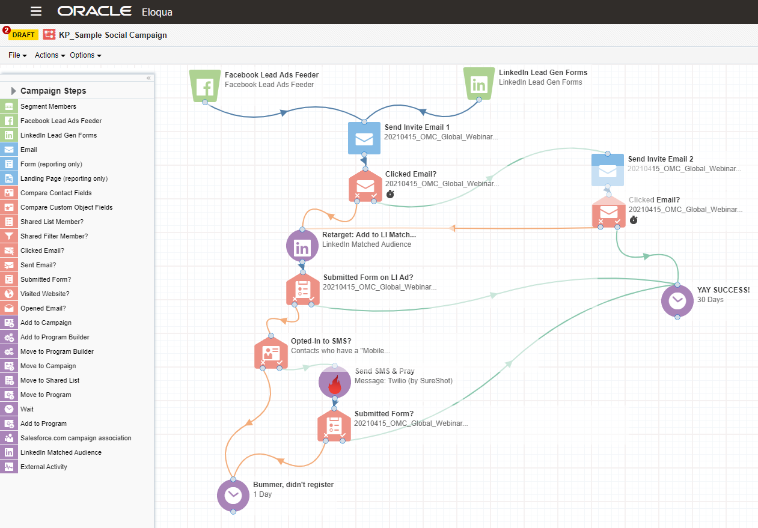
Task: Select Opened Email? palette icon
Action: [x=9, y=308]
